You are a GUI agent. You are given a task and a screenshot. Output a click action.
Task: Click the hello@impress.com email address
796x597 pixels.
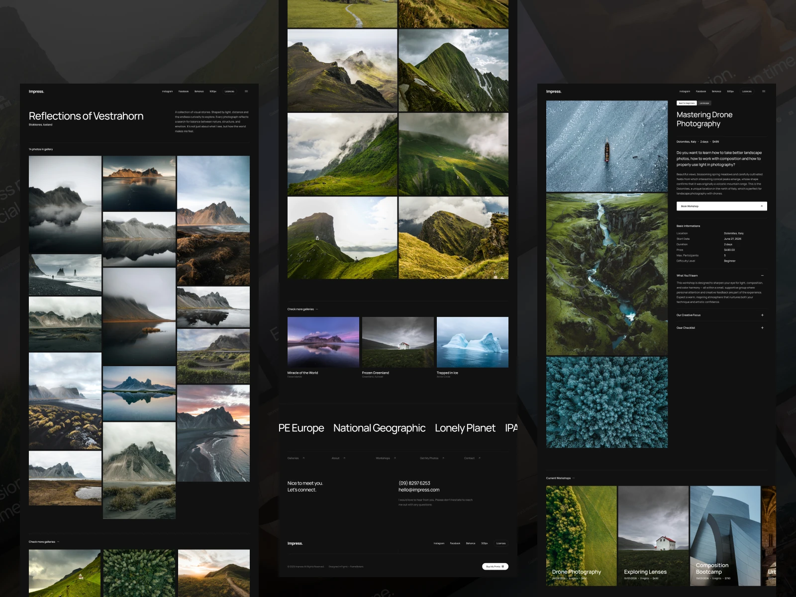click(419, 490)
